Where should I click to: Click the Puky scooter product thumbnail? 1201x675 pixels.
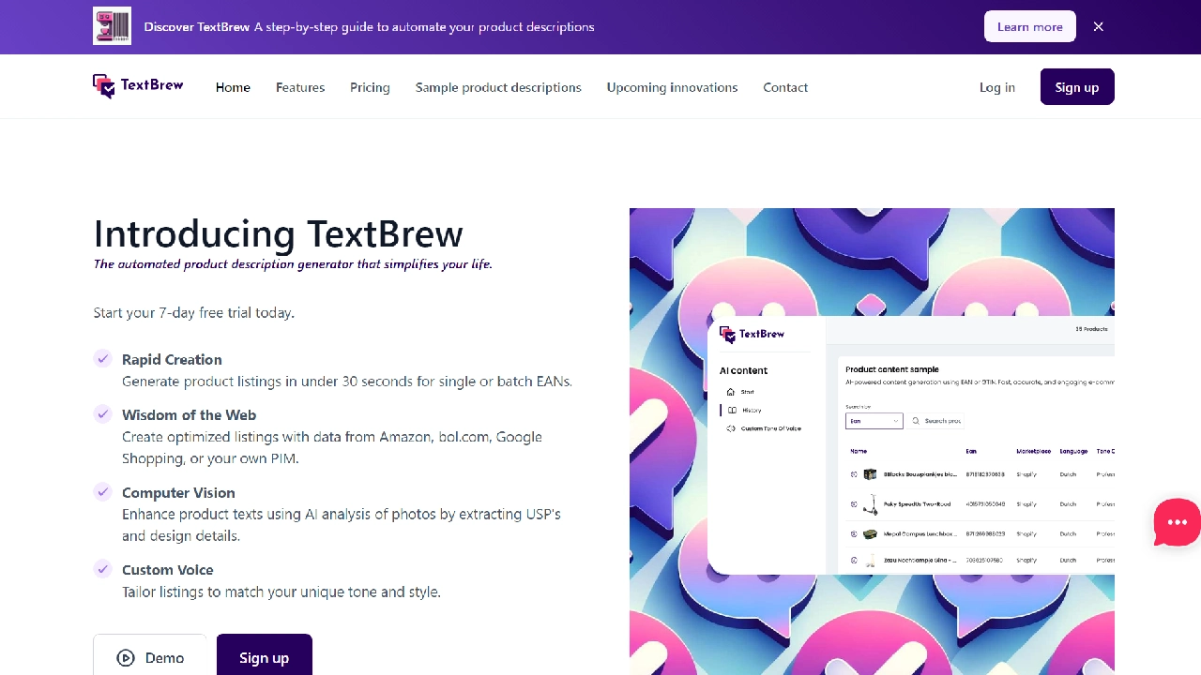pos(870,503)
